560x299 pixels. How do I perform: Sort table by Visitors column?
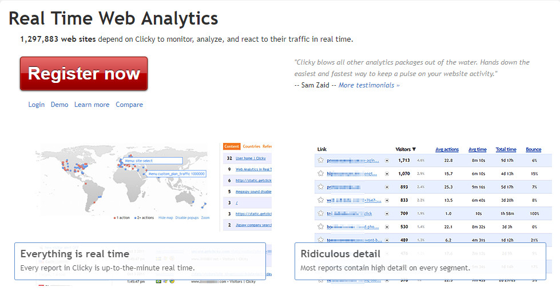pos(406,149)
